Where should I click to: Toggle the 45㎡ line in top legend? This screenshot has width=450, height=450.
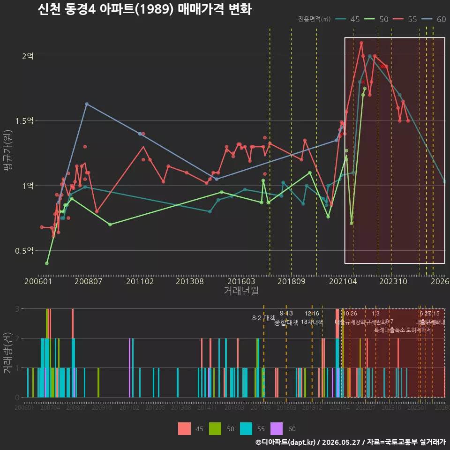347,19
